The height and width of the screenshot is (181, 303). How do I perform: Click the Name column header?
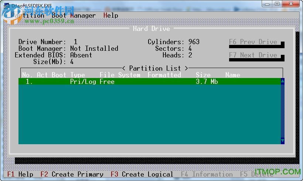click(233, 75)
